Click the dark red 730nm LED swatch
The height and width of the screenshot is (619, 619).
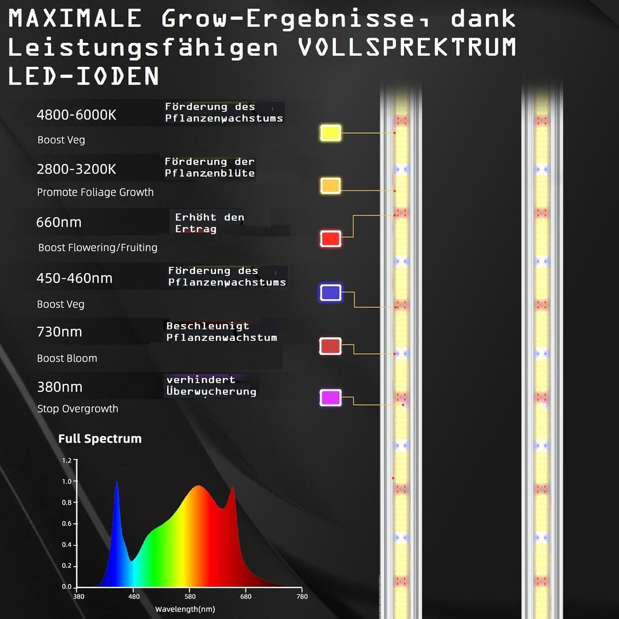tap(330, 347)
